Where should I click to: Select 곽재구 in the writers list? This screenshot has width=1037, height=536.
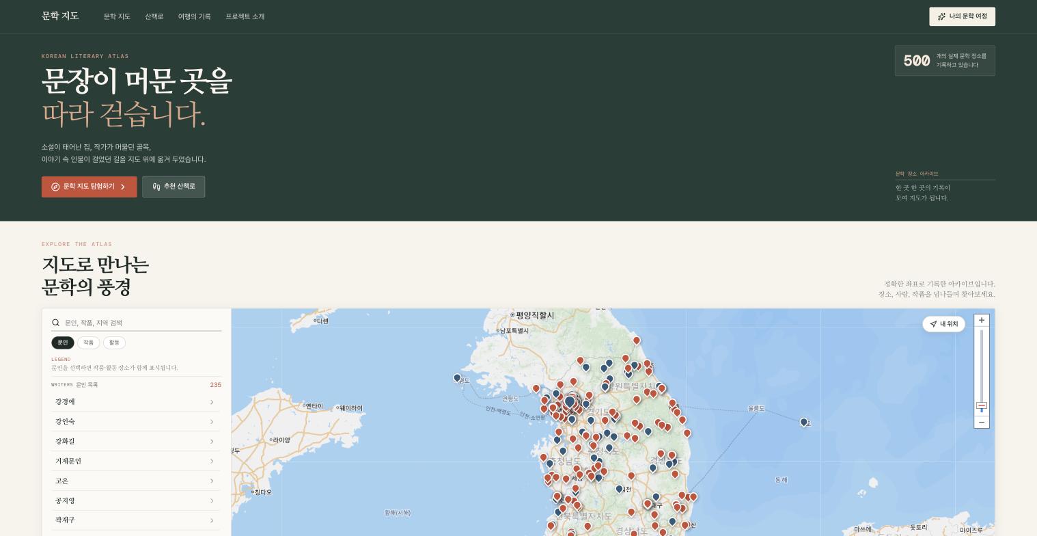pyautogui.click(x=136, y=520)
